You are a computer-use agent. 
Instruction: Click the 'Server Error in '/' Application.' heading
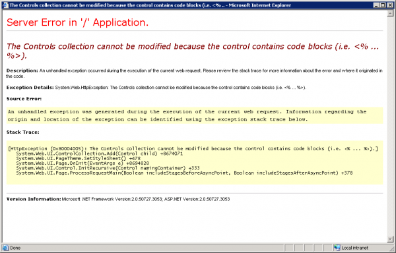[77, 22]
